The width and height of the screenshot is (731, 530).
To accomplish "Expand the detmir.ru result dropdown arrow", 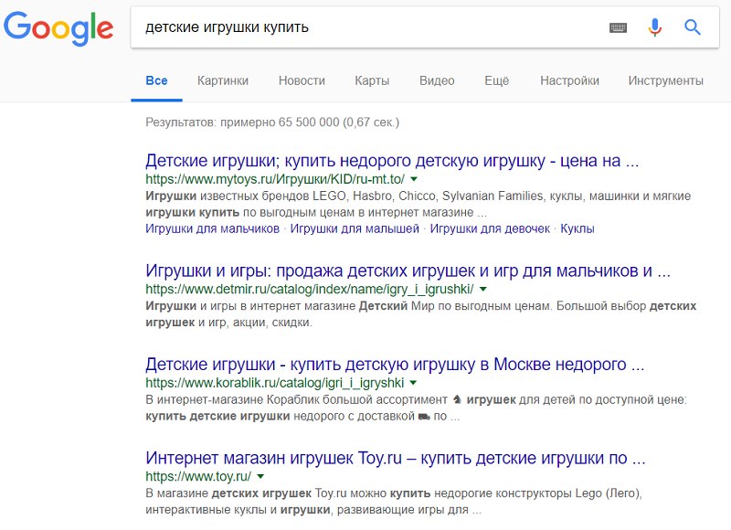I will pyautogui.click(x=483, y=289).
